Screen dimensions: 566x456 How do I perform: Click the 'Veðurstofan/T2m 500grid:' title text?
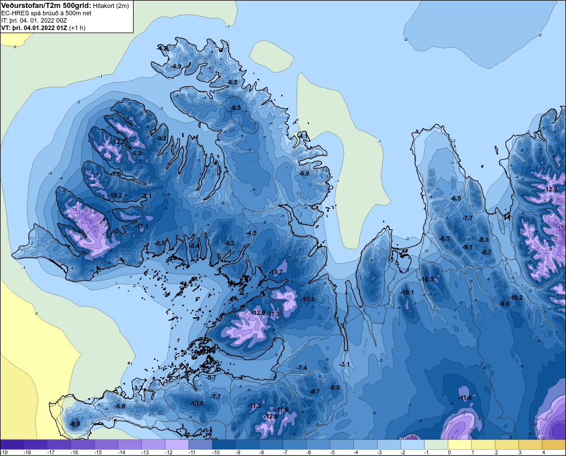(x=46, y=5)
